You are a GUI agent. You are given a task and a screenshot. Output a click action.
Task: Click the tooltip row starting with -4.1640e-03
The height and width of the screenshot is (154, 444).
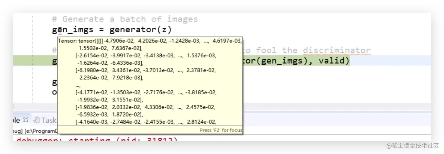pyautogui.click(x=146, y=122)
